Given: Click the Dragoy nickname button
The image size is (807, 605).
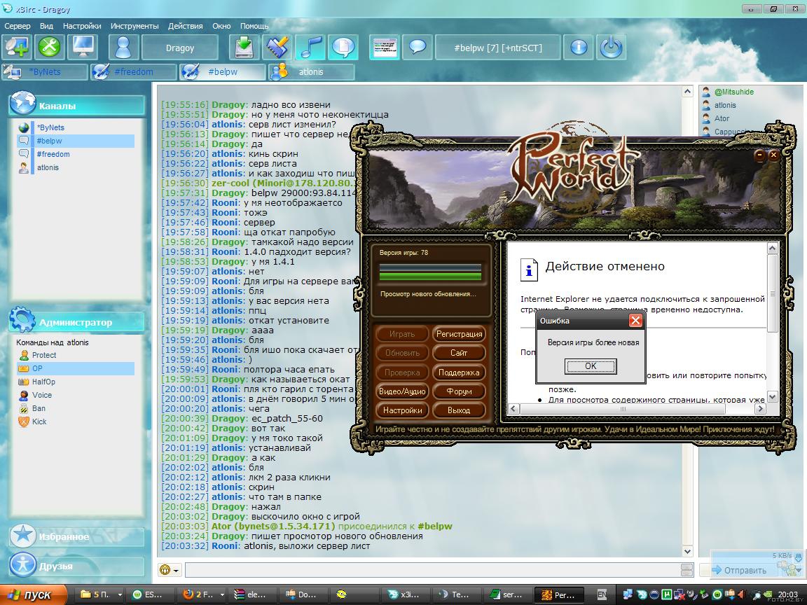Looking at the screenshot, I should tap(180, 48).
